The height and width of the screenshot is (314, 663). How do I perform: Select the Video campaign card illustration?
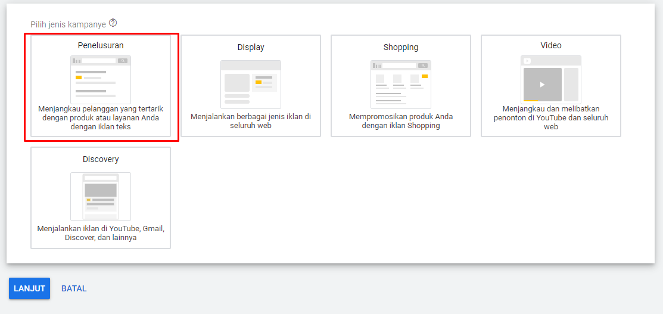tap(551, 80)
